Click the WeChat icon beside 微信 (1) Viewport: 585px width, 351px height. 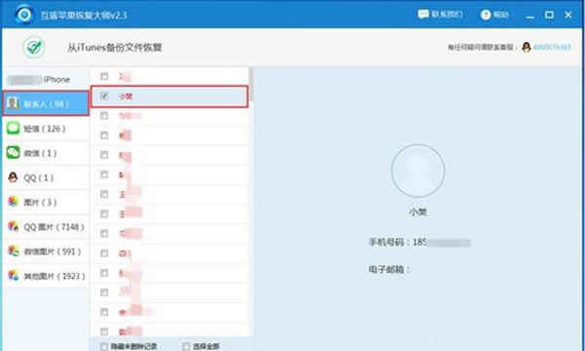pos(13,152)
